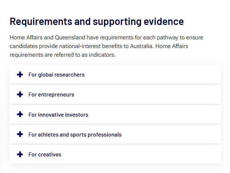This screenshot has width=230, height=173.
Task: Expand the "For global researchers" label
Action: coord(56,75)
